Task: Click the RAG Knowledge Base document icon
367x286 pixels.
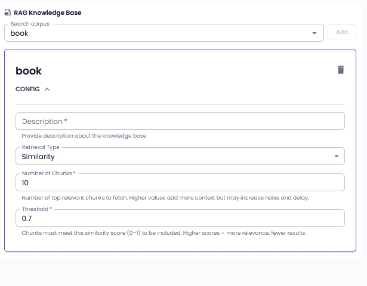Action: [8, 13]
